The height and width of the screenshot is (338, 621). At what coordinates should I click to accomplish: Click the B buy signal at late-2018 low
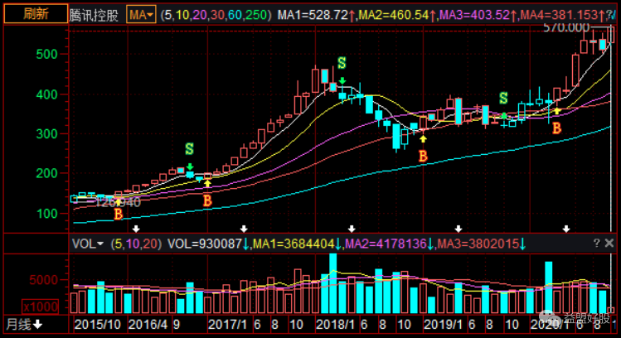tap(422, 155)
